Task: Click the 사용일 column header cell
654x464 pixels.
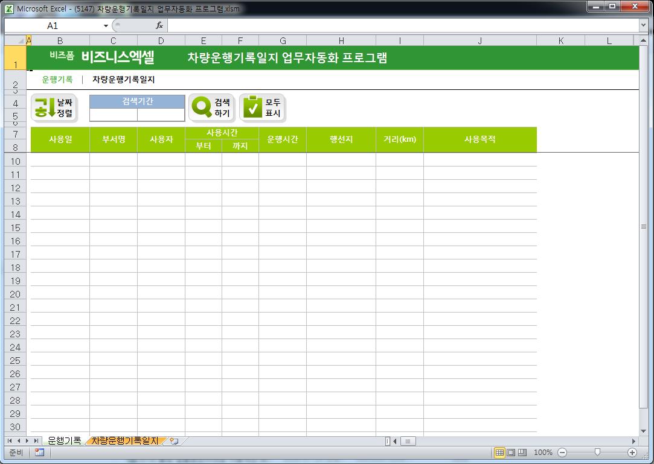Action: (60, 139)
